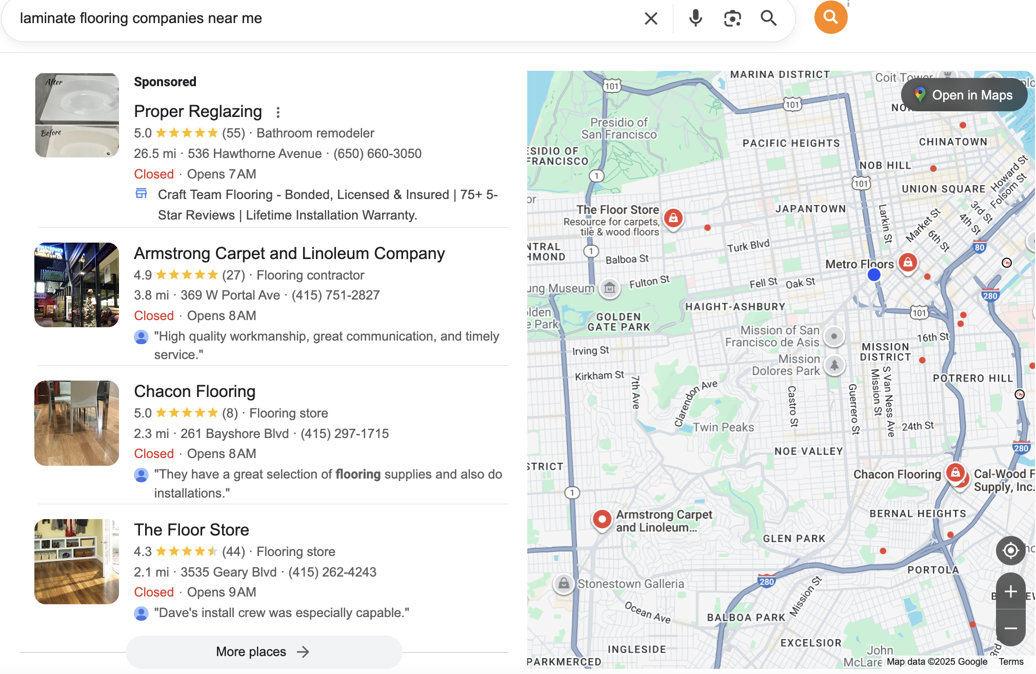1036x674 pixels.
Task: Select The Floor Store map pin
Action: (x=673, y=219)
